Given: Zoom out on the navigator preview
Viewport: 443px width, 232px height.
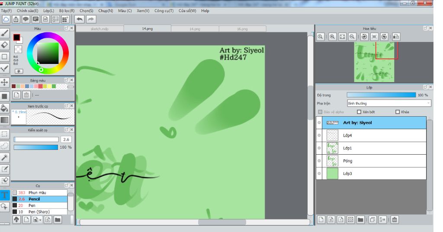Looking at the screenshot, I should (x=352, y=37).
